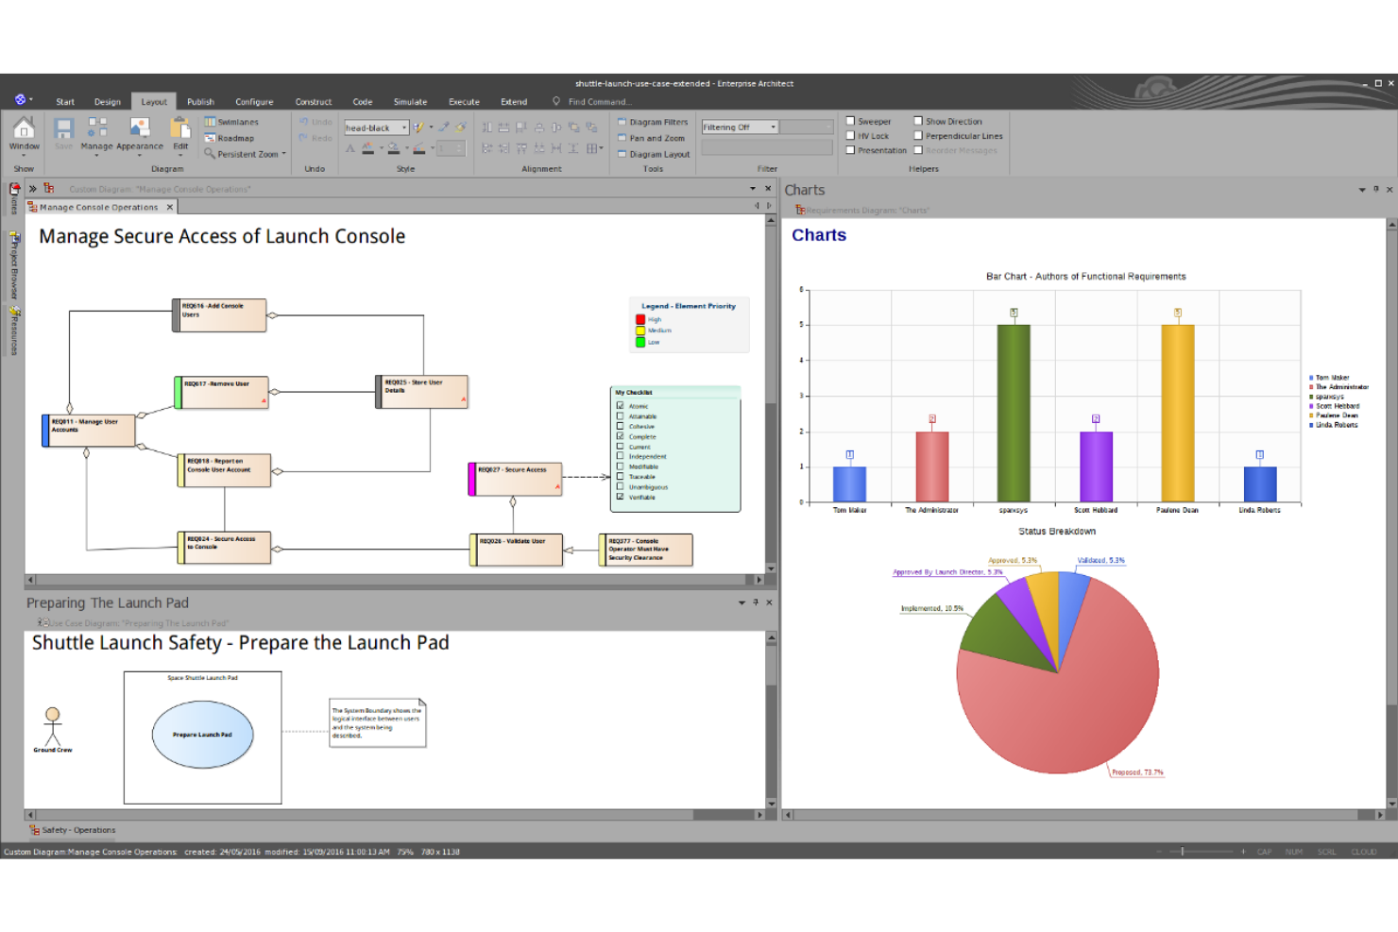Enable the Sweeper helper

click(x=852, y=121)
